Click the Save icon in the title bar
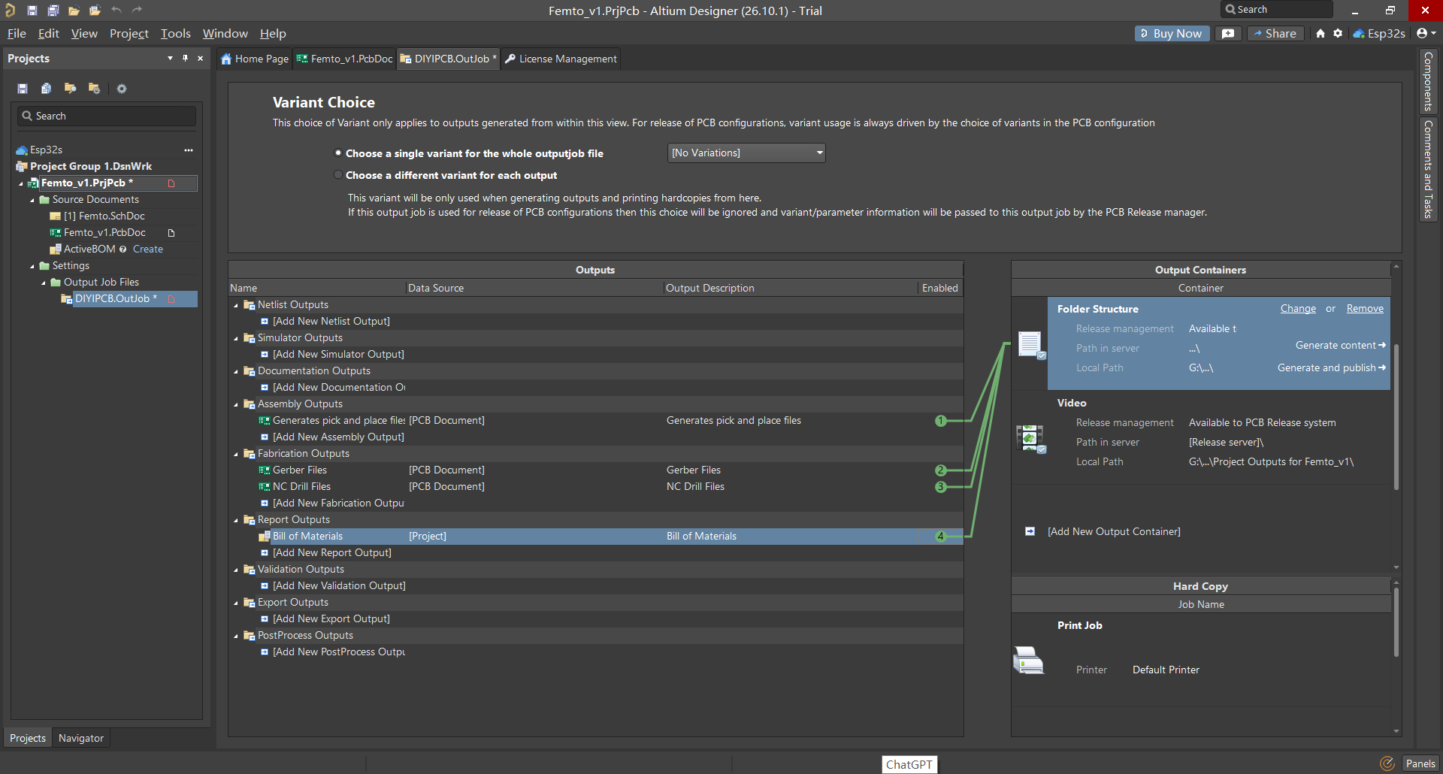Screen dimensions: 1443x774 [32, 11]
